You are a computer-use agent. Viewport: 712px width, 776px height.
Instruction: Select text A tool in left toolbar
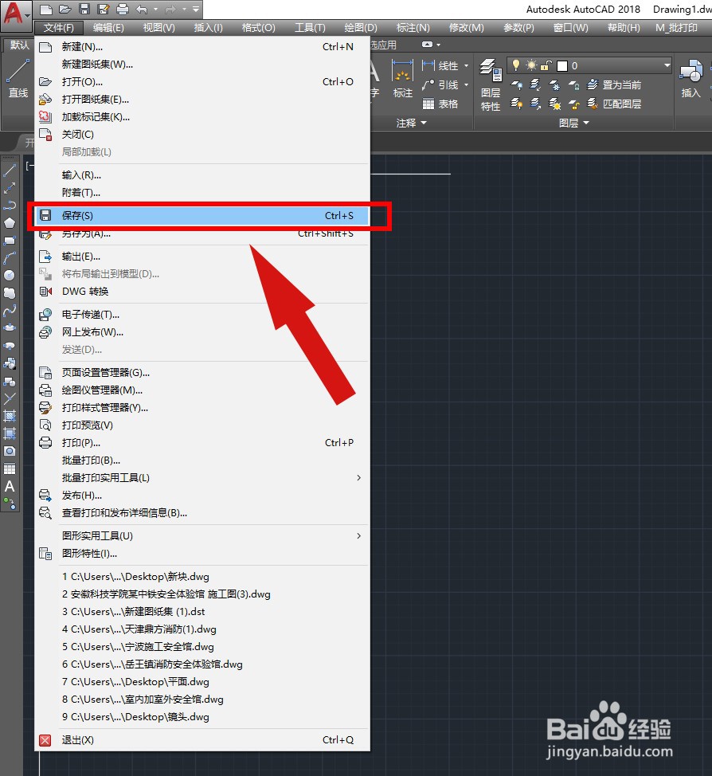point(10,486)
